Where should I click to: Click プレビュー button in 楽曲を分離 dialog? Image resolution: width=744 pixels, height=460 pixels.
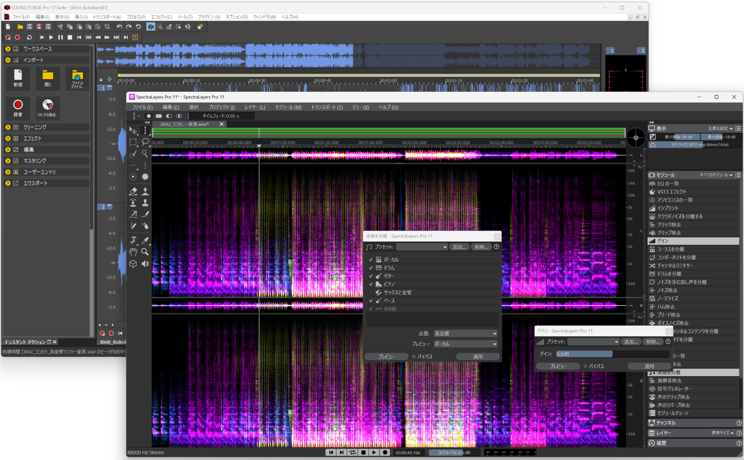click(387, 356)
